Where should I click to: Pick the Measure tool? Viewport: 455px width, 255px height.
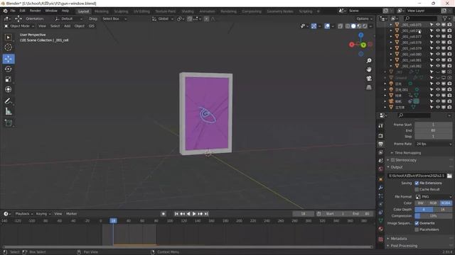[x=9, y=111]
